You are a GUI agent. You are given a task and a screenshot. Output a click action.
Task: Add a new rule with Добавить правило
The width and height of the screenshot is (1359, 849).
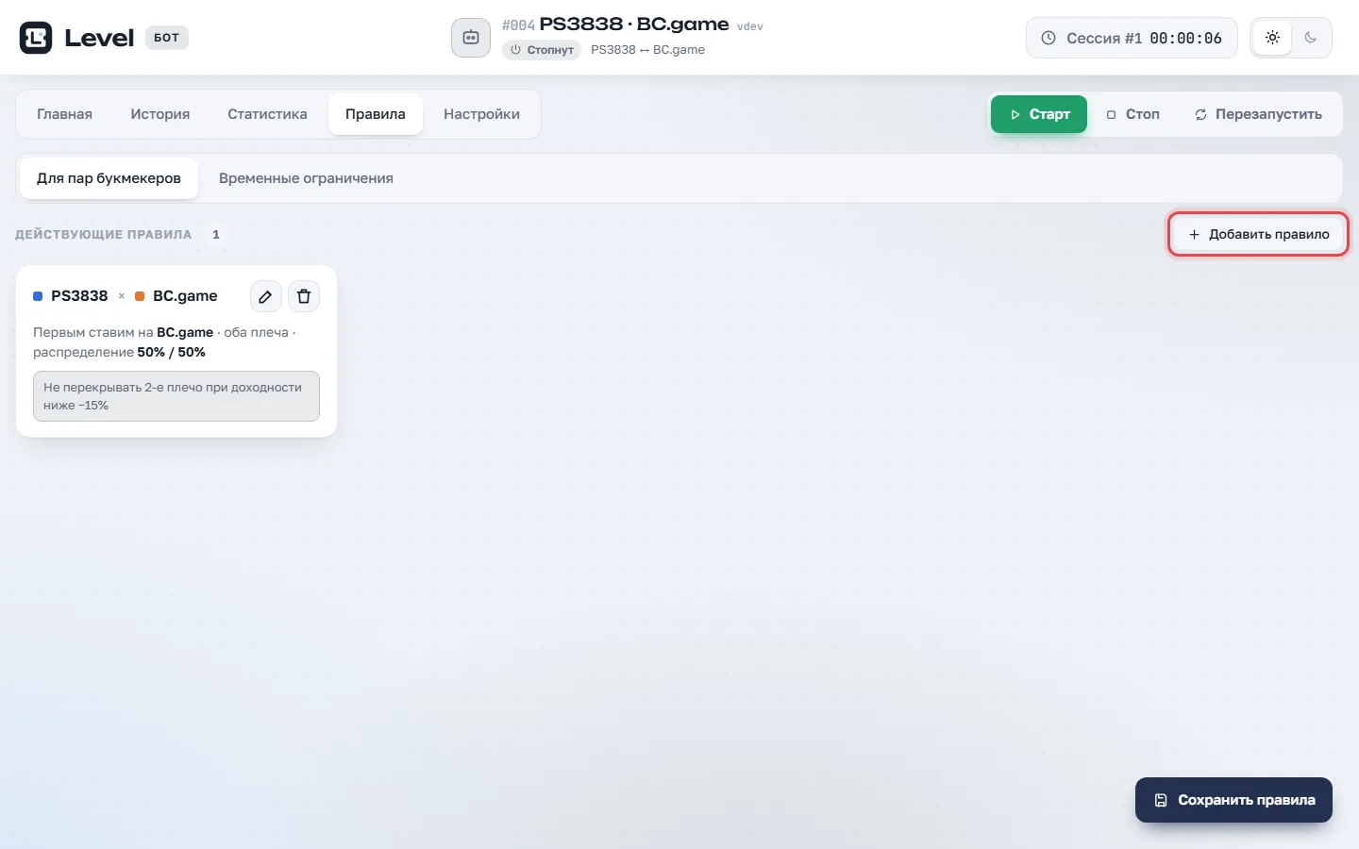pyautogui.click(x=1258, y=234)
